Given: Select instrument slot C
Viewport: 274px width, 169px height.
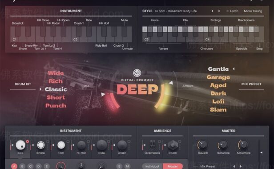Looking at the screenshot, I should [x=30, y=166].
